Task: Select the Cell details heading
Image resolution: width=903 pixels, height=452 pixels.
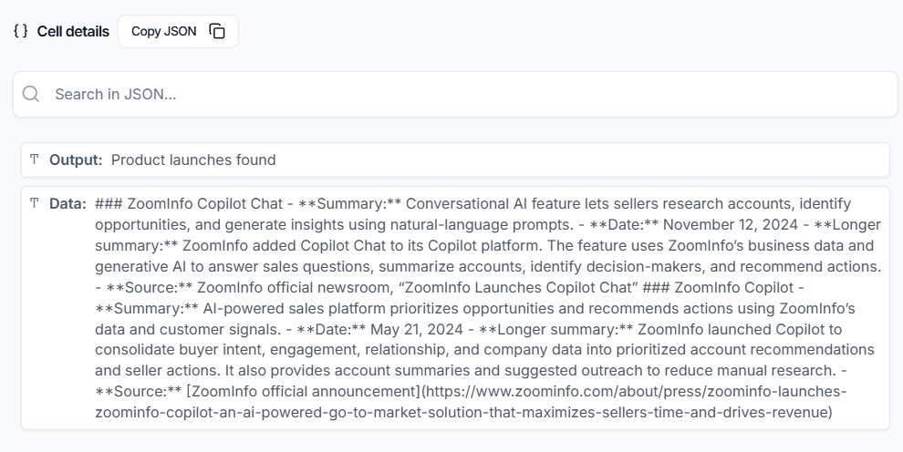Action: (x=73, y=32)
